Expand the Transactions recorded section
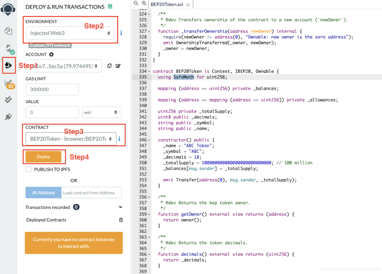382x274 pixels. point(120,207)
